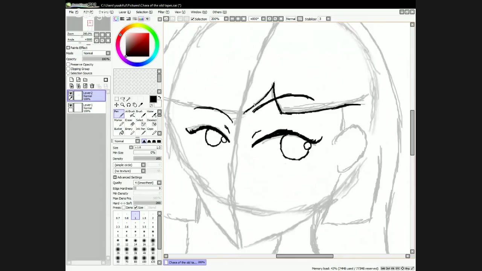
Task: Select the Layer1 row in layers panel
Action: (x=87, y=108)
